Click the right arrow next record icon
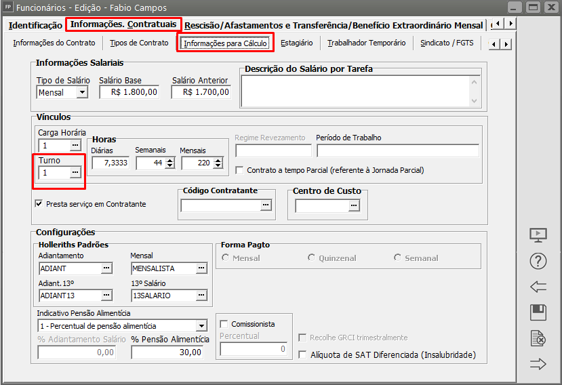Viewport: 562px width, 385px height. click(x=538, y=364)
